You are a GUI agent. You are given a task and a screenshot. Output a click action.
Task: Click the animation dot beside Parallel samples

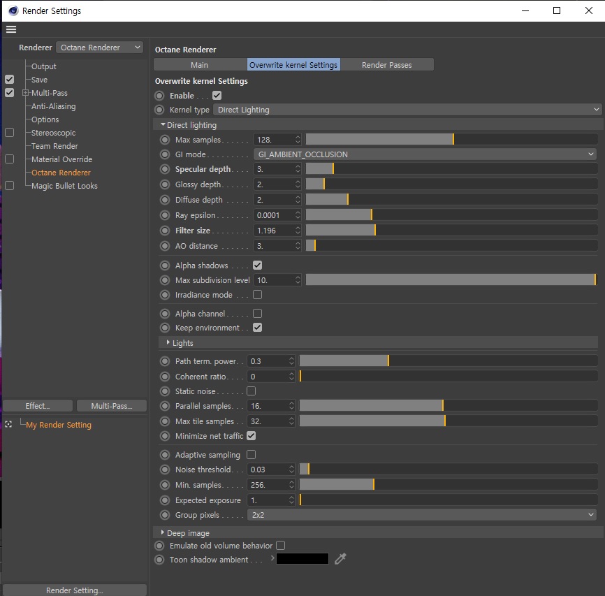point(165,406)
